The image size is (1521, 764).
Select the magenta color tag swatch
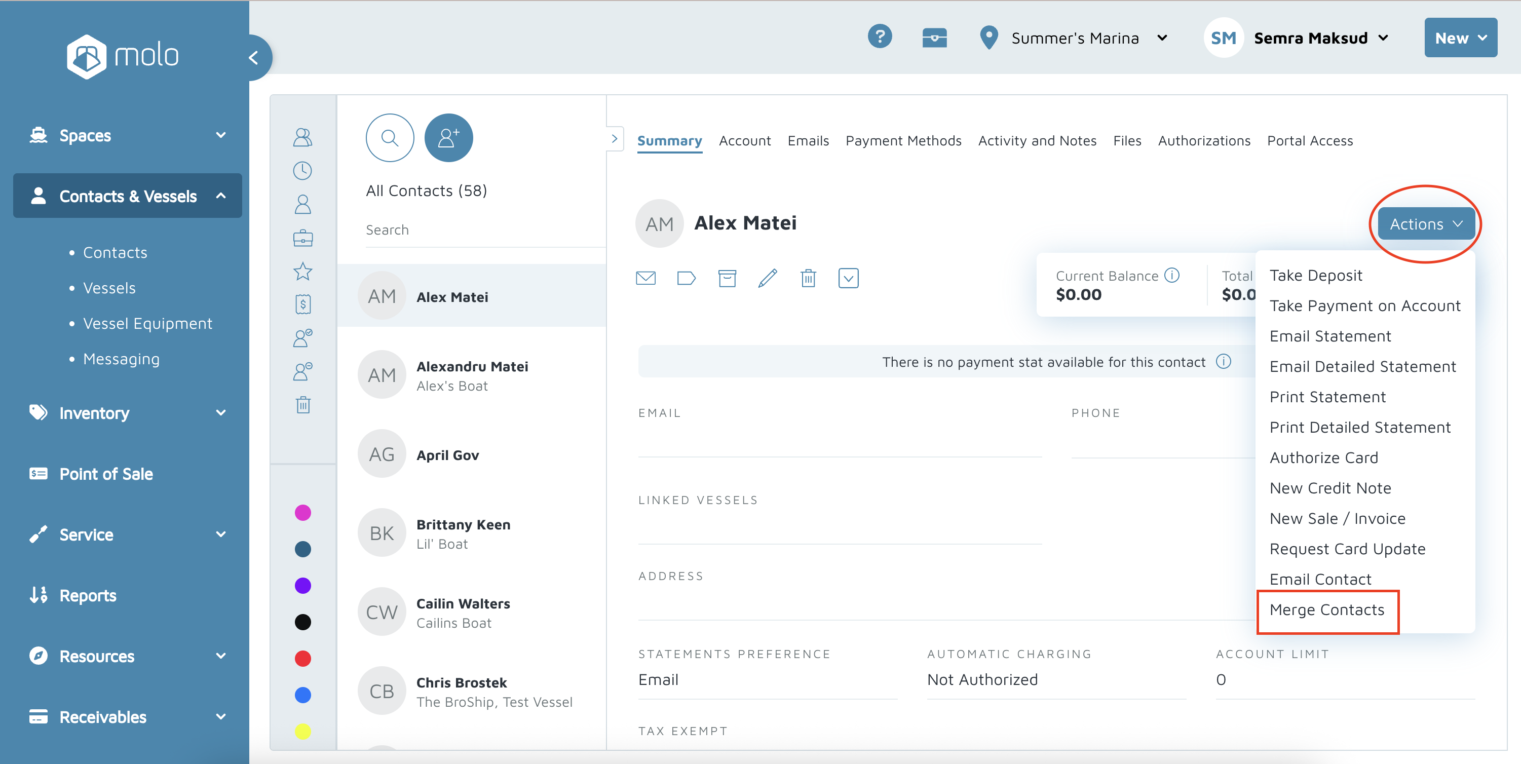303,513
